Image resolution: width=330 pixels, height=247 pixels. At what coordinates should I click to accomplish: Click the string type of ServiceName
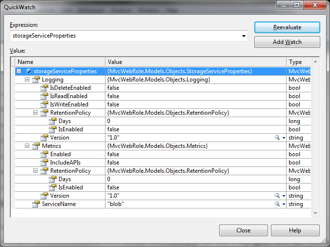tap(296, 204)
